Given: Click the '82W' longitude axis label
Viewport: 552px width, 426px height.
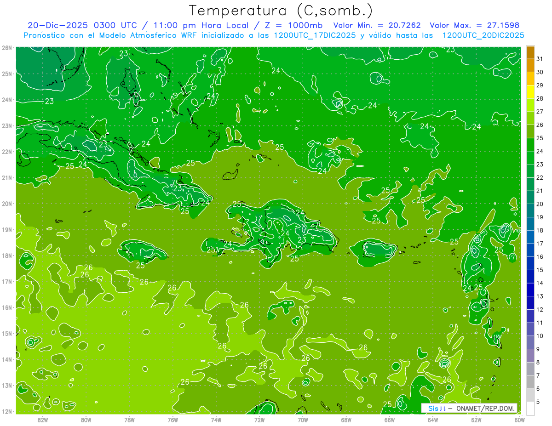Looking at the screenshot, I should [43, 420].
